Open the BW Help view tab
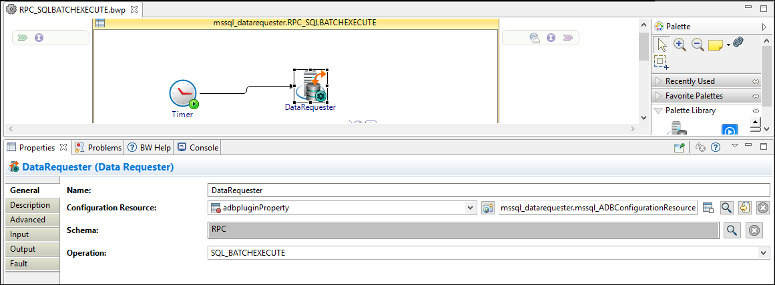The height and width of the screenshot is (285, 775). 149,147
